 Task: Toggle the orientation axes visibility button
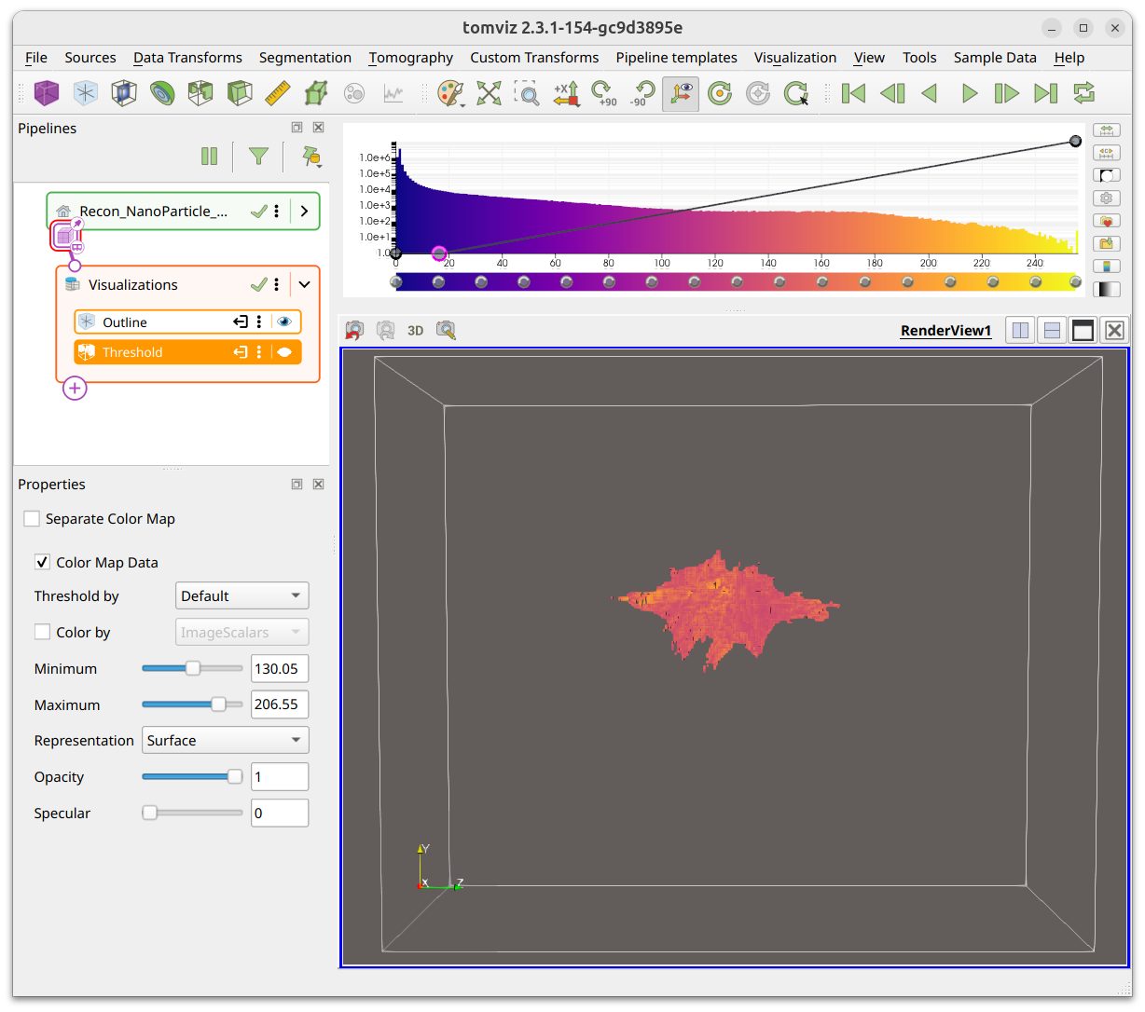pyautogui.click(x=682, y=93)
